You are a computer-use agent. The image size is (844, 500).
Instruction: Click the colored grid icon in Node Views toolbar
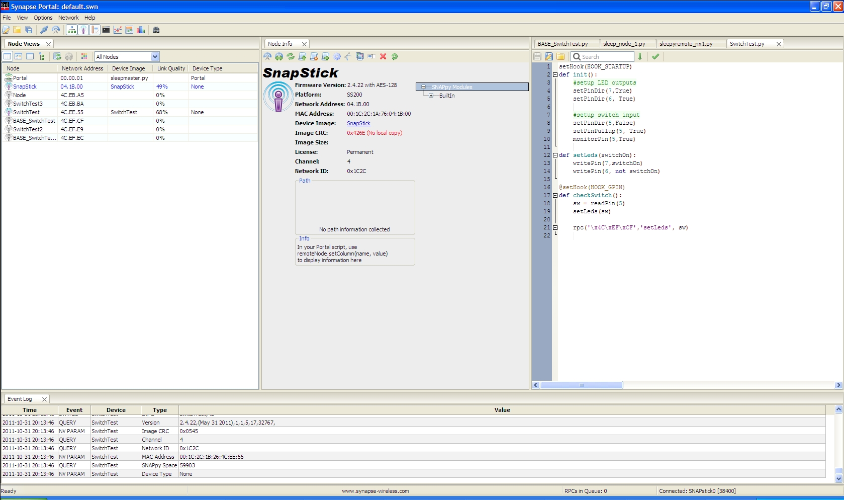84,57
